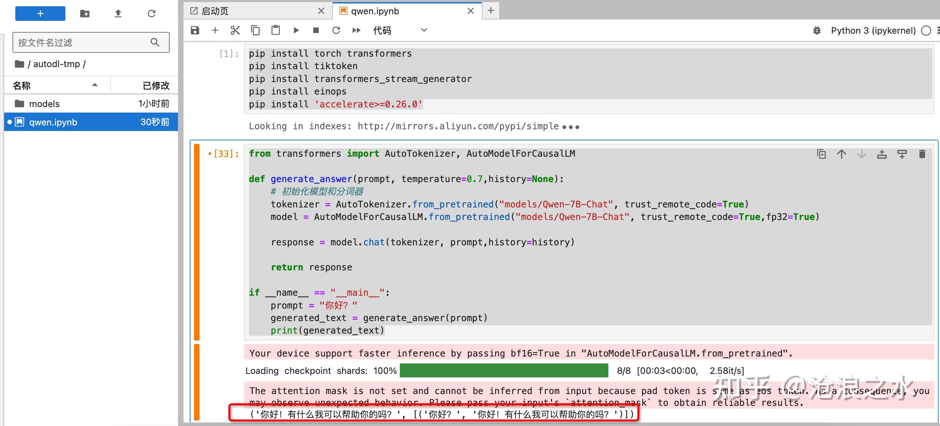Cut the selected cell with the scissors icon
This screenshot has width=940, height=426.
tap(235, 30)
